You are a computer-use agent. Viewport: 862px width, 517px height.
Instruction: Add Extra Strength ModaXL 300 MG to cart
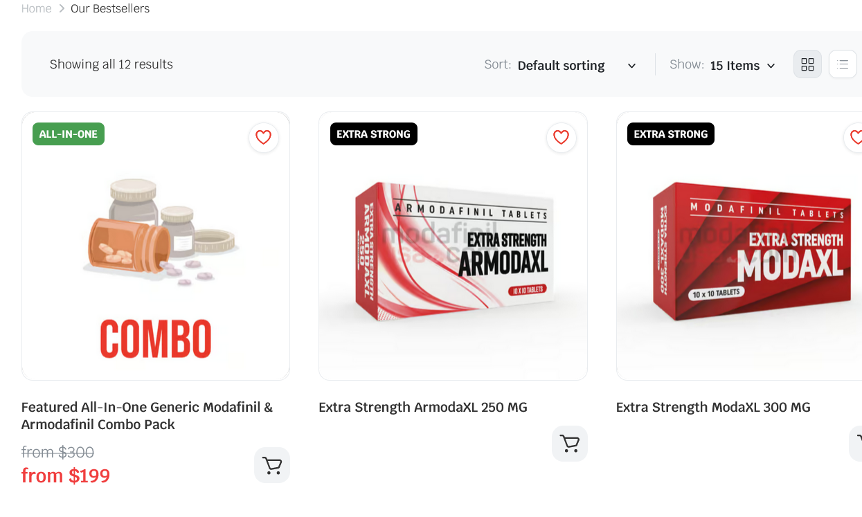coord(857,443)
